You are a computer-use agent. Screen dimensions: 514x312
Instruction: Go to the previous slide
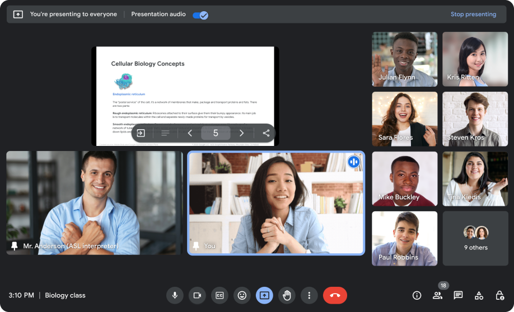coord(190,133)
